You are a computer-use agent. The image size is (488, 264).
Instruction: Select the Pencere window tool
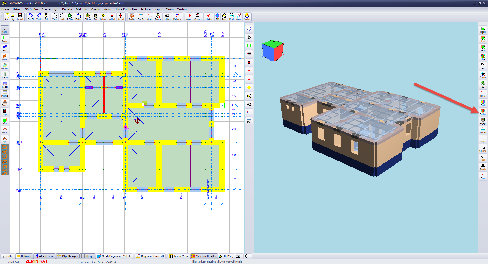[5, 94]
